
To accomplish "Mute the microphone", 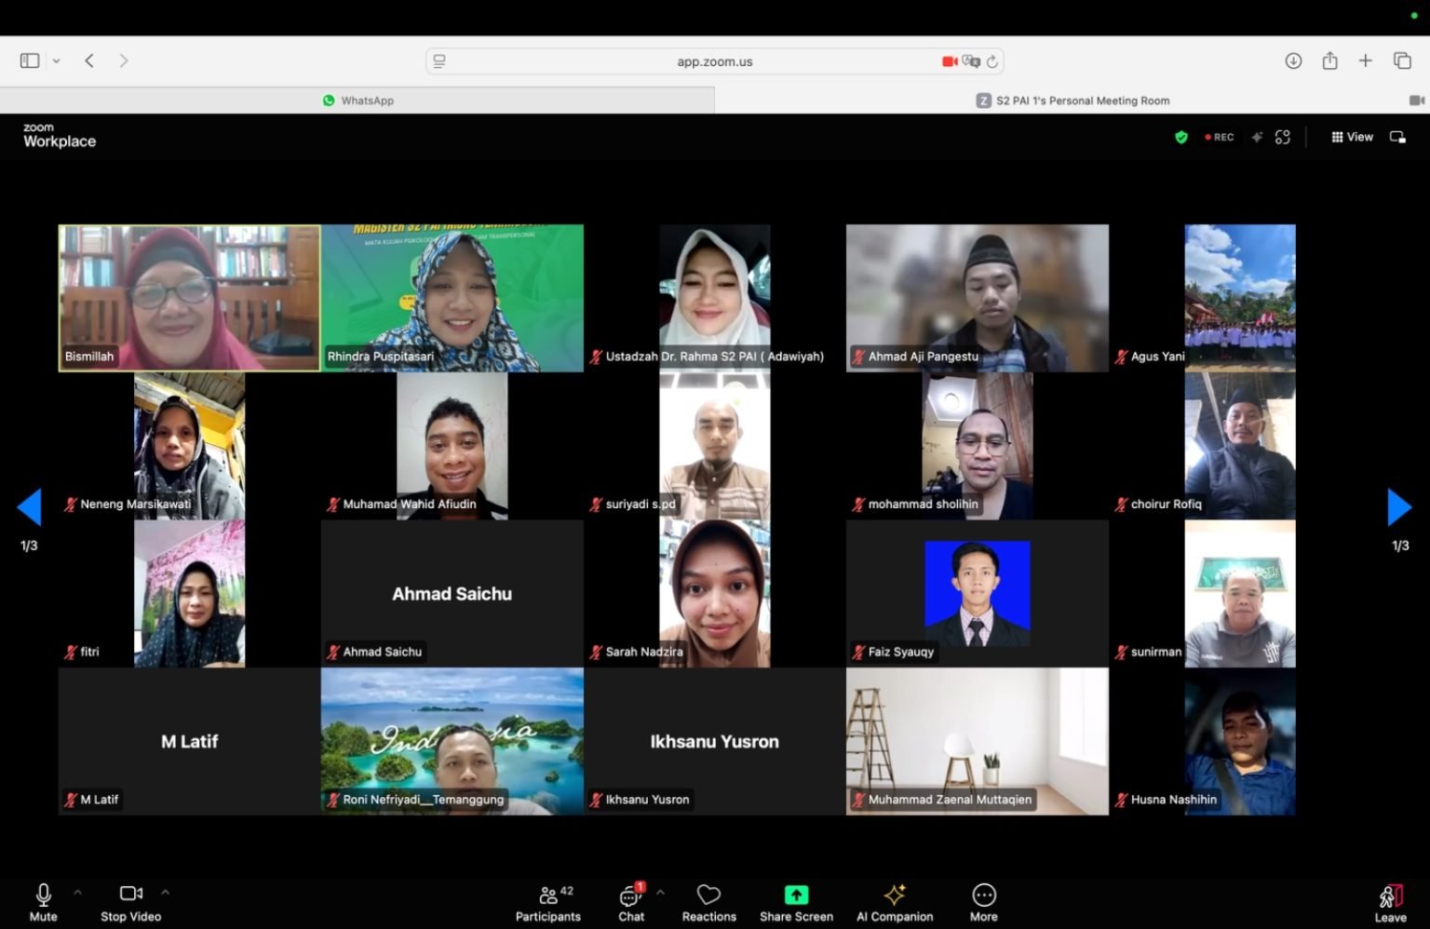I will (43, 902).
